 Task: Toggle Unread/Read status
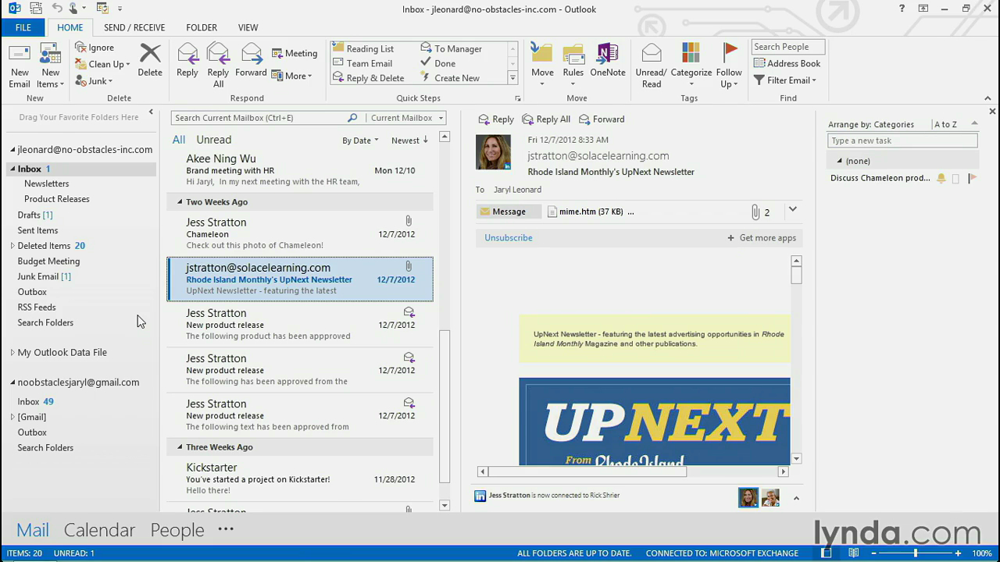pos(652,66)
